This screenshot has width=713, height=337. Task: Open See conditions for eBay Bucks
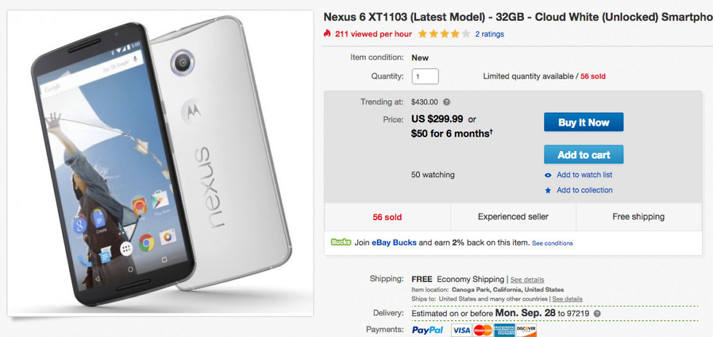[552, 243]
